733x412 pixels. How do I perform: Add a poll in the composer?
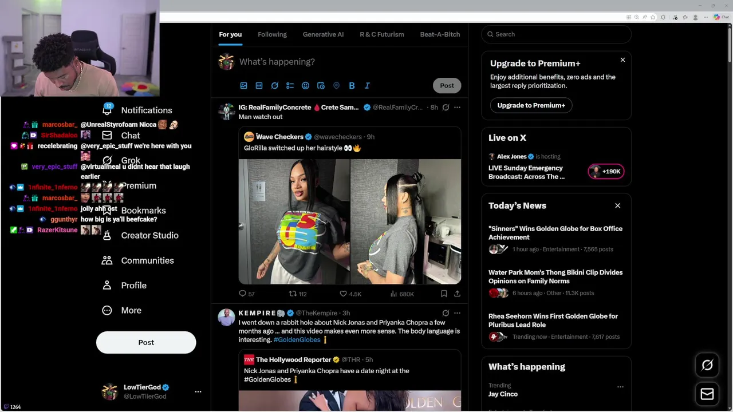pyautogui.click(x=290, y=85)
